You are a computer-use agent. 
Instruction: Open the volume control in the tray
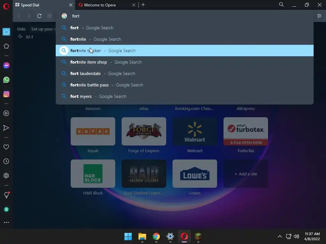click(x=296, y=236)
